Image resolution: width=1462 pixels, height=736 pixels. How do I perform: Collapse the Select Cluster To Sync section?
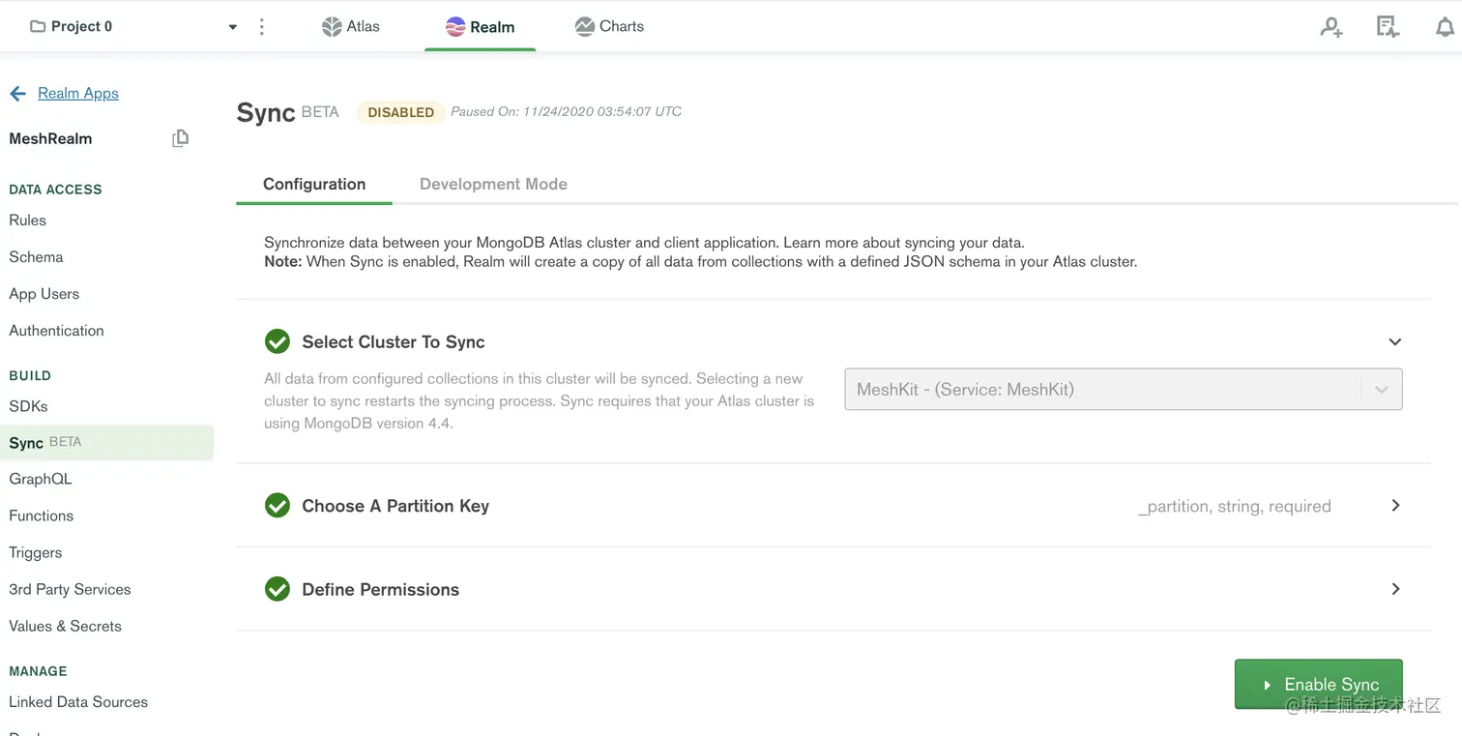(x=1395, y=341)
